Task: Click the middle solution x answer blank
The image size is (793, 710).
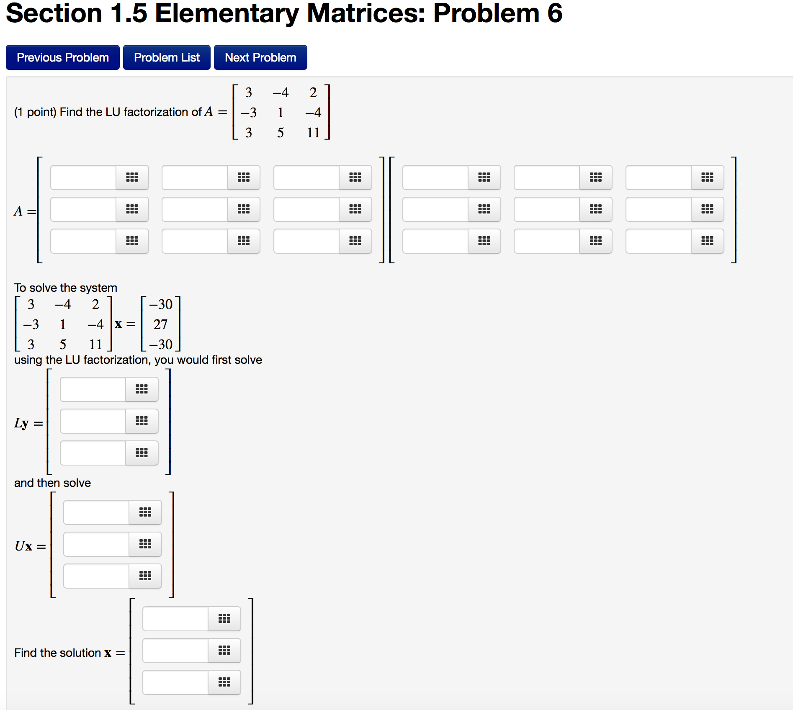Action: (x=175, y=651)
